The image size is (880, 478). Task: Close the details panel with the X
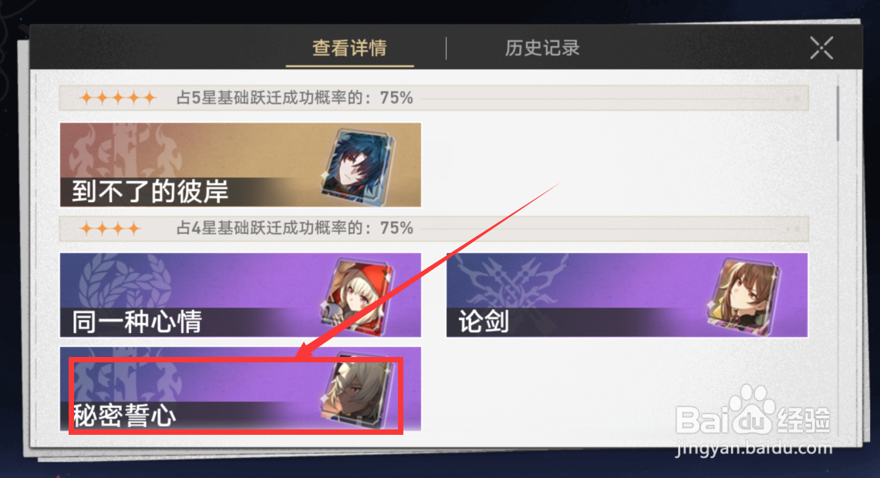pos(821,49)
